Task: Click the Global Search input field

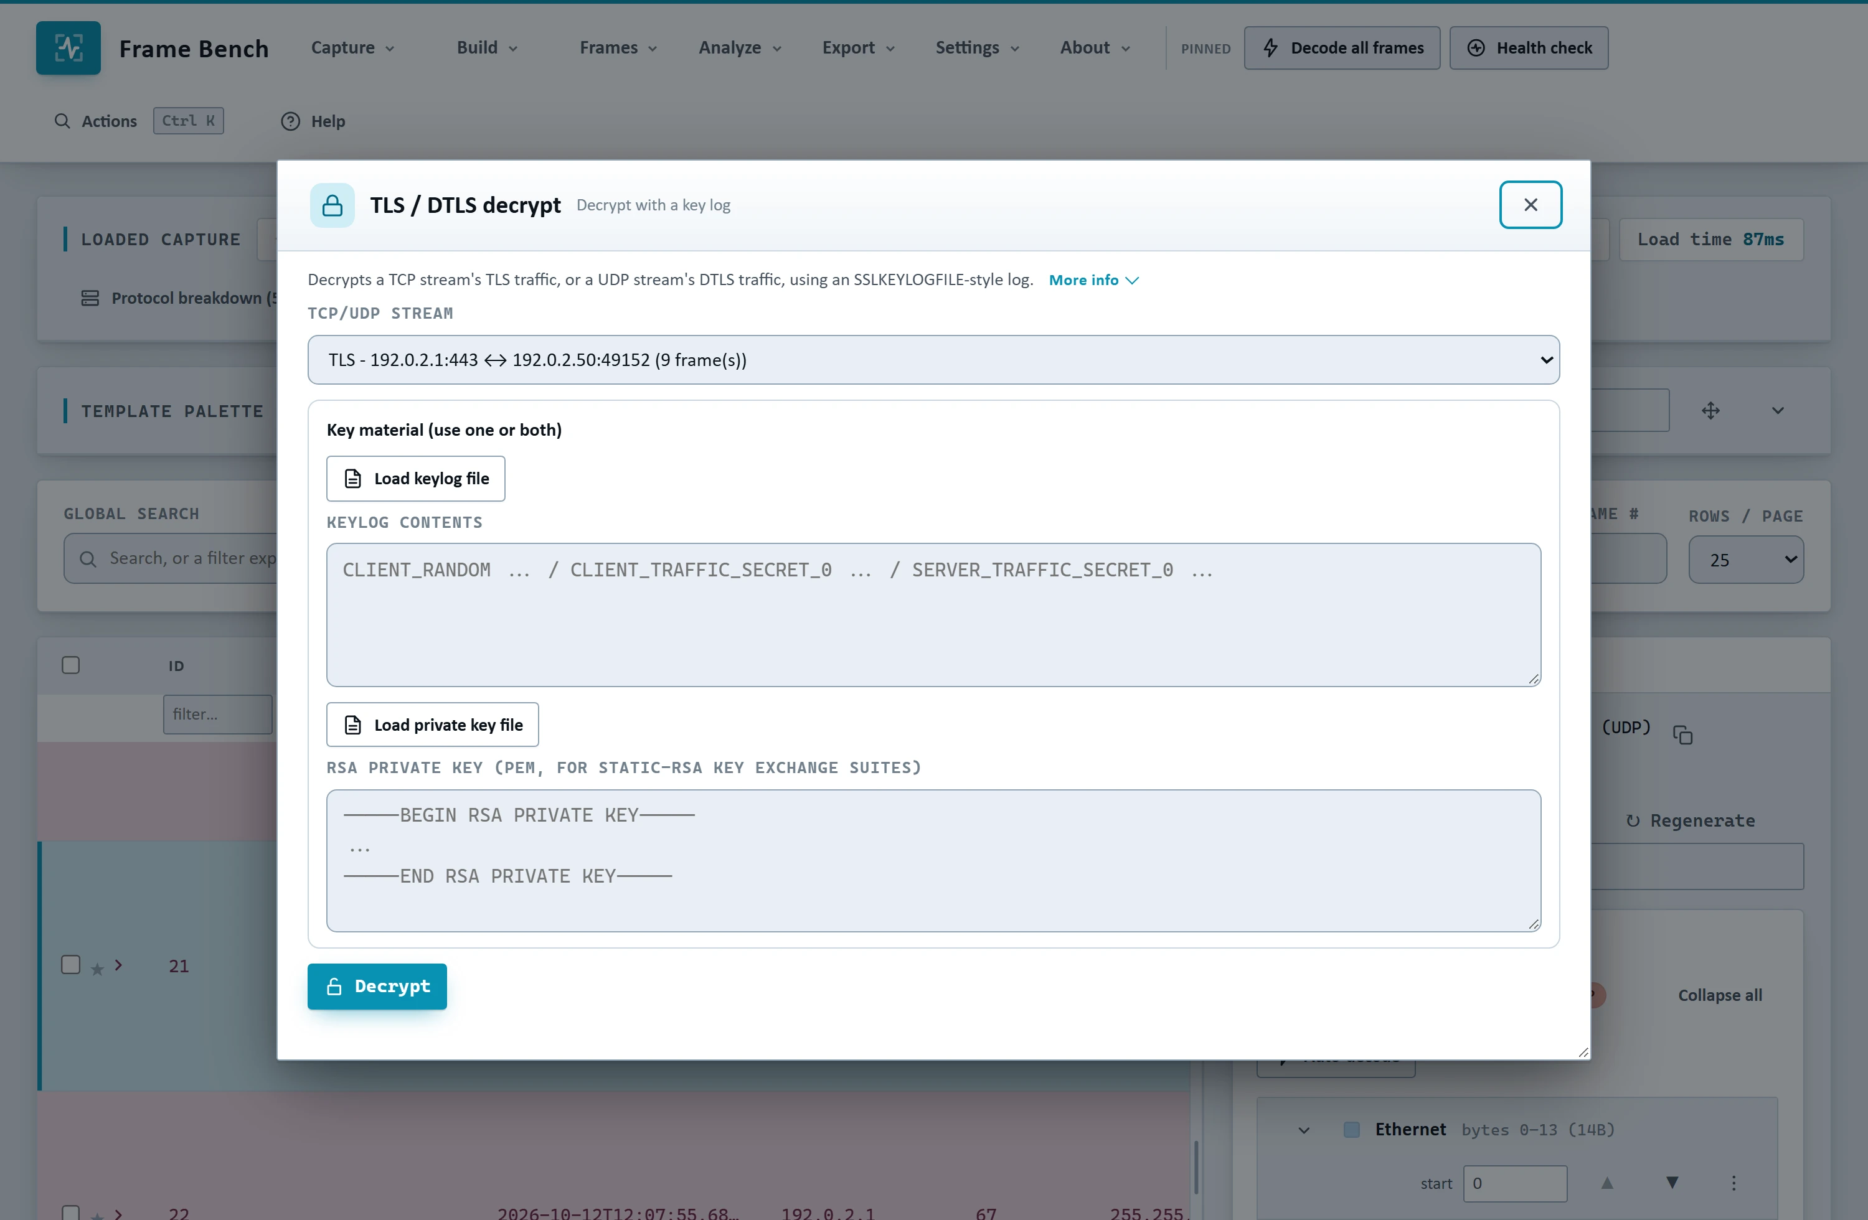Action: pyautogui.click(x=171, y=558)
